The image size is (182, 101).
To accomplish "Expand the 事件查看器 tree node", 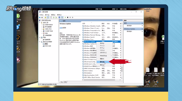I will tap(42, 27).
